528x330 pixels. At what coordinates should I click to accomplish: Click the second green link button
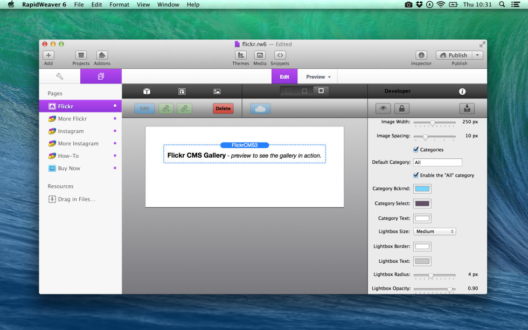184,108
